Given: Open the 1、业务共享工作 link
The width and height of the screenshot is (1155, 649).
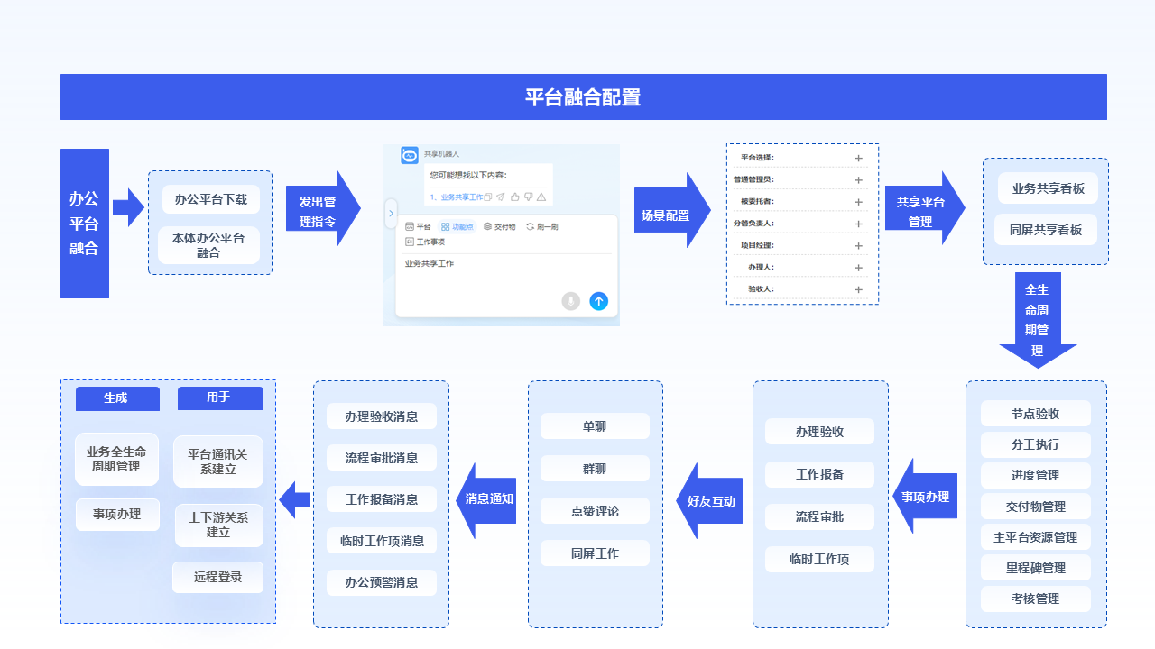Looking at the screenshot, I should tap(457, 197).
